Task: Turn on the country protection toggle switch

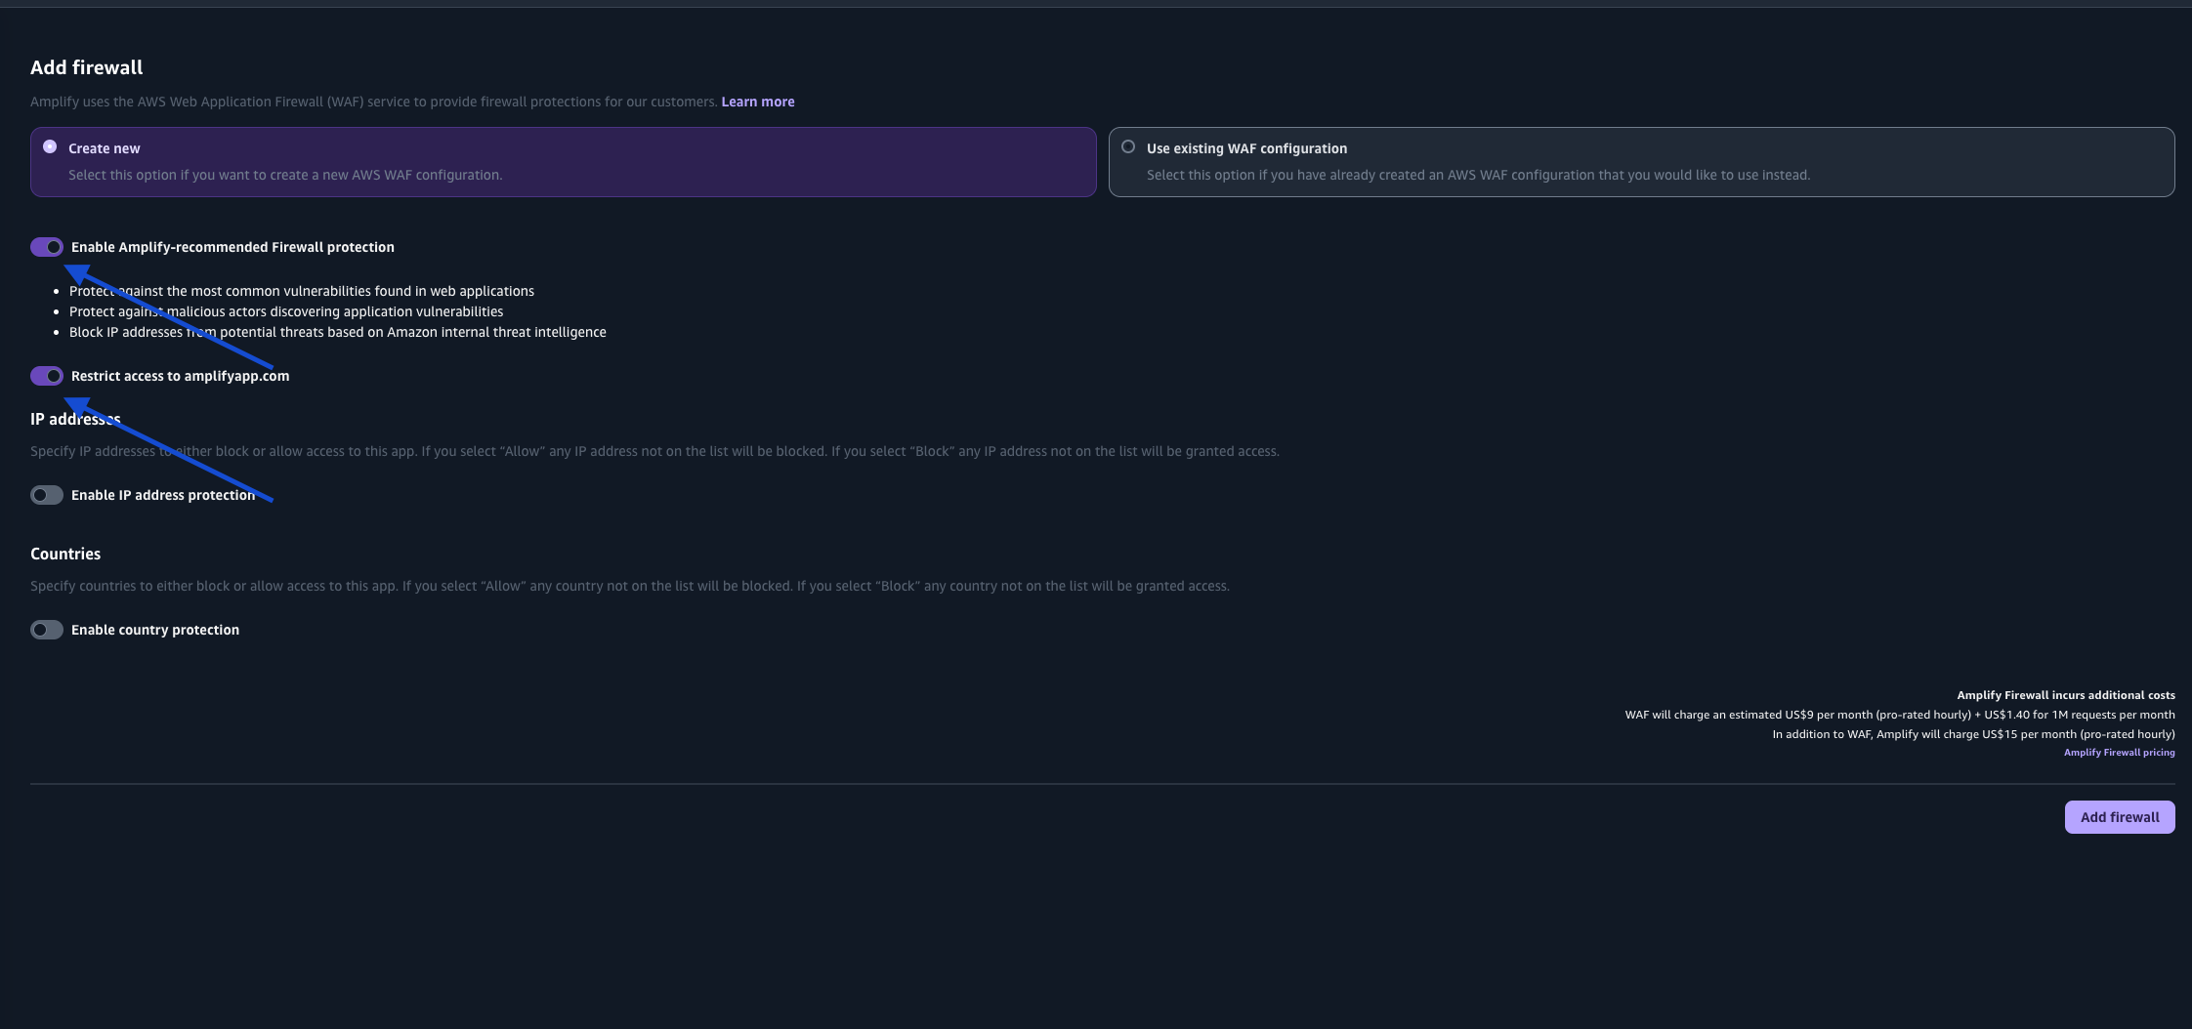Action: pos(47,630)
